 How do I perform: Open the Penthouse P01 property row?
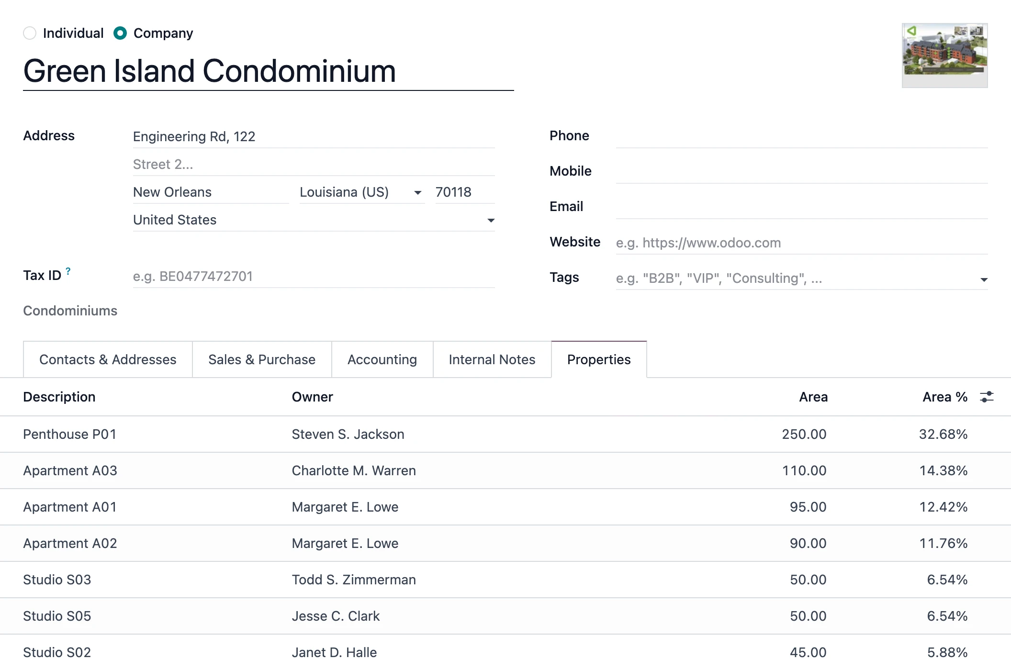click(x=70, y=434)
